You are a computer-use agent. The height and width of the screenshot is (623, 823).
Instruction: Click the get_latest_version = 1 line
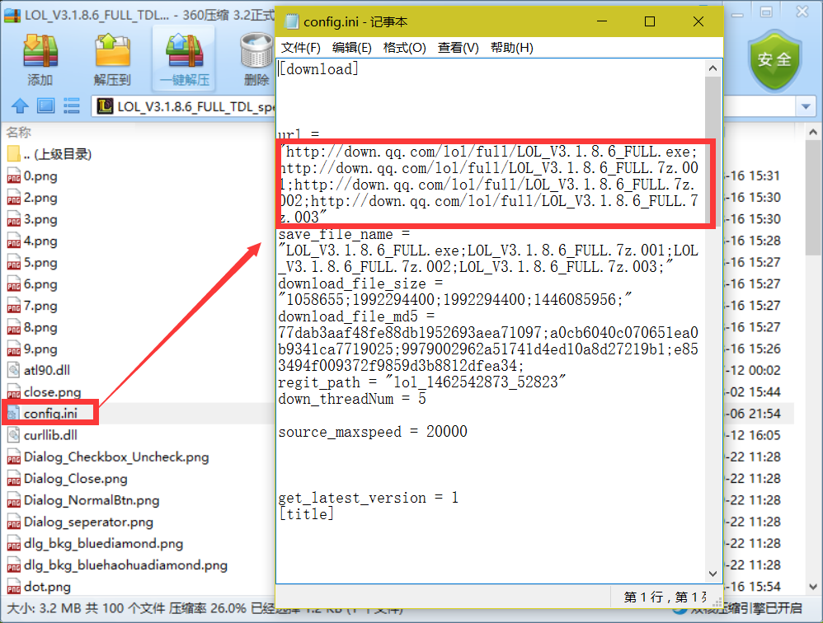coord(369,498)
